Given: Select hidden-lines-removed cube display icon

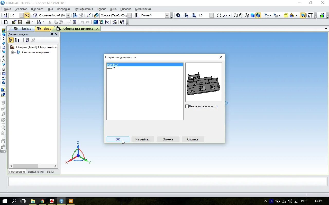Looking at the screenshot, I should 241,15.
